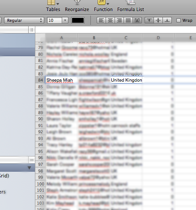Center align text horizontally
Viewport: 196px width, 210px height.
(110, 21)
